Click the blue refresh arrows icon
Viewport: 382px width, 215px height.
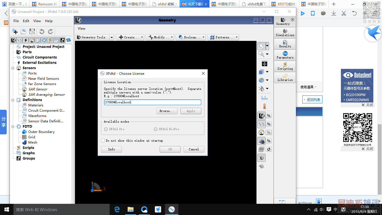[x=69, y=40]
